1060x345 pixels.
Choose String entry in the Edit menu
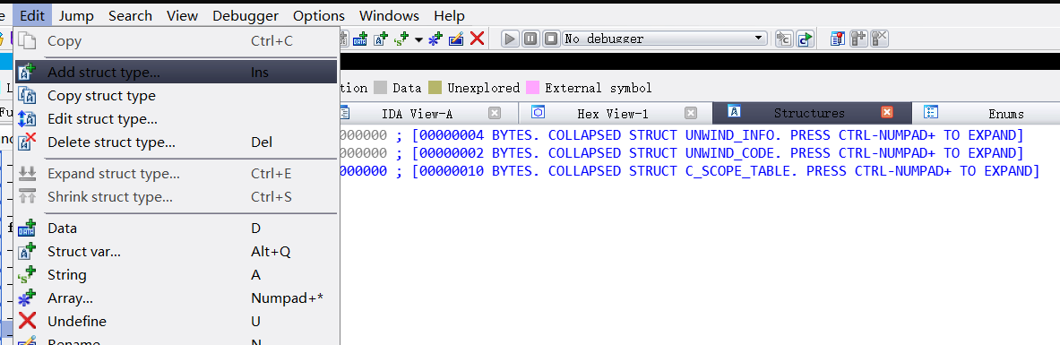pyautogui.click(x=176, y=274)
